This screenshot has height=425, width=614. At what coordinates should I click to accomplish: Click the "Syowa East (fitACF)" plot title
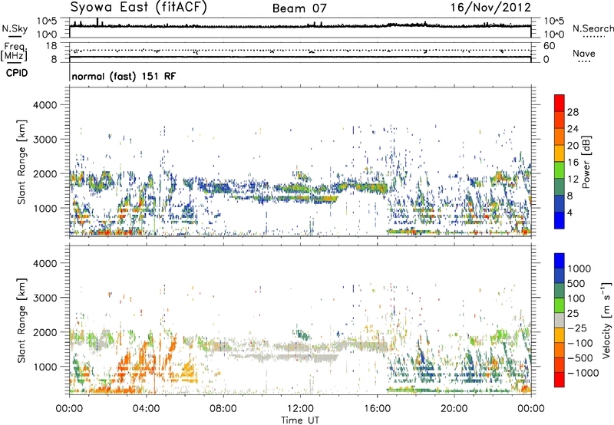138,7
